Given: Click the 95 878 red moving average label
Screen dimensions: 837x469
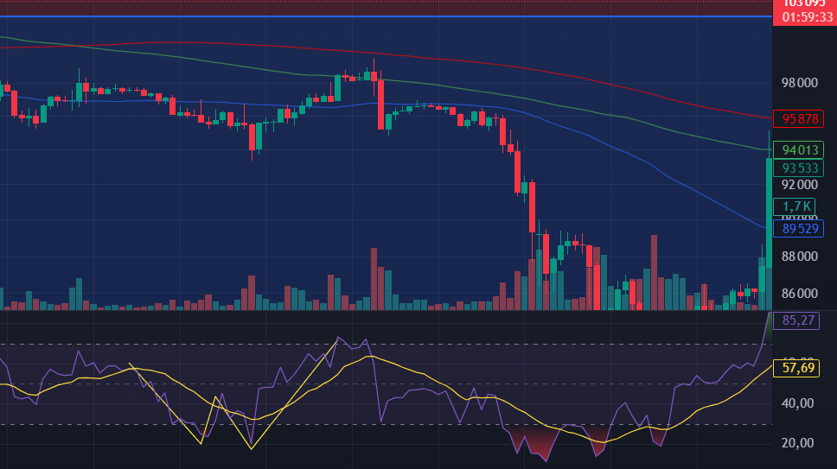Looking at the screenshot, I should [800, 117].
